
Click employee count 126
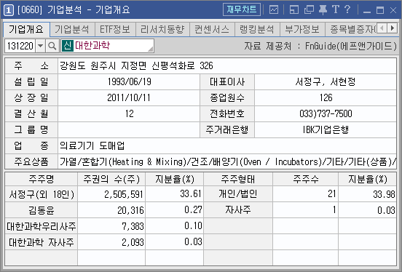(x=326, y=98)
